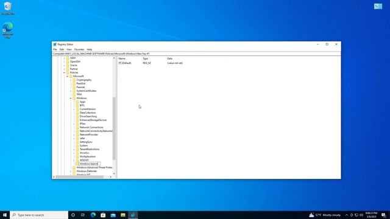Expand the Partner key

64,69
